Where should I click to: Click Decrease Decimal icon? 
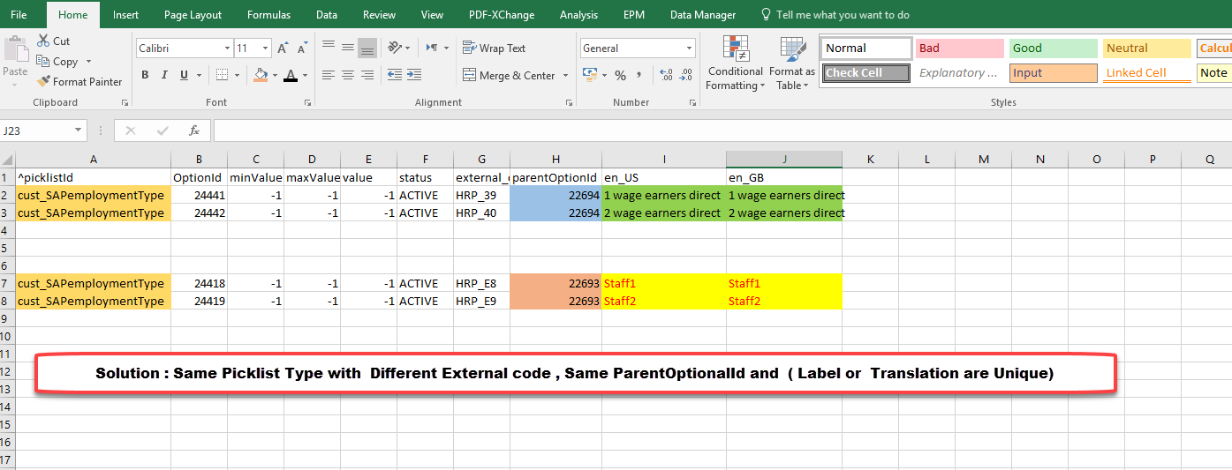pos(685,76)
